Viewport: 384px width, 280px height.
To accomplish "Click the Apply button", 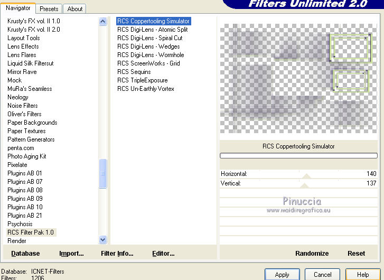I will (x=282, y=275).
